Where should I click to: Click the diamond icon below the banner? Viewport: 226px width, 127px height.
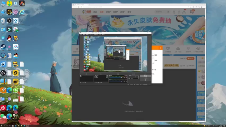point(188,49)
